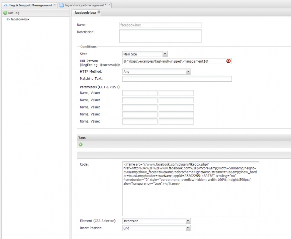
Task: Click the green Add Tag plus icon
Action: (5, 13)
